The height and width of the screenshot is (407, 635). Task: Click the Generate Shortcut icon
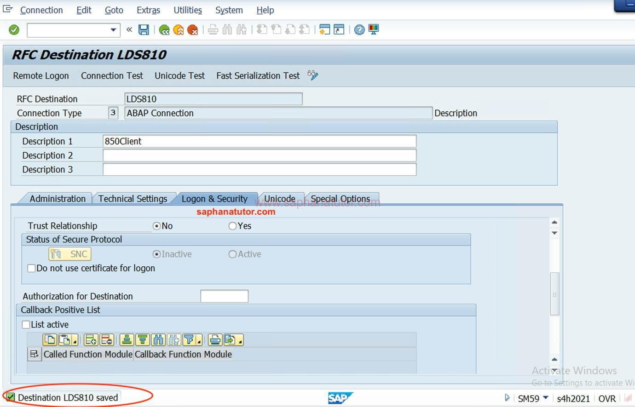[x=339, y=30]
